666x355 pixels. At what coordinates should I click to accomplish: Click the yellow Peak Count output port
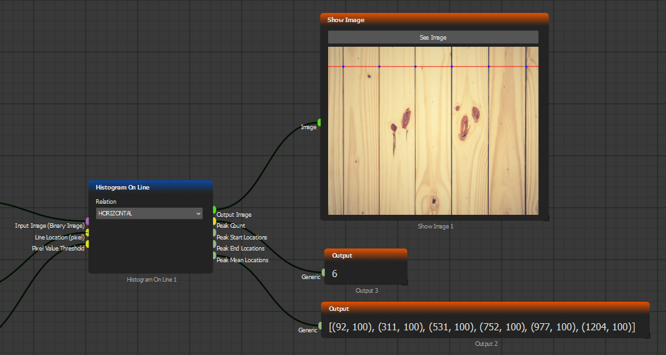(x=214, y=221)
